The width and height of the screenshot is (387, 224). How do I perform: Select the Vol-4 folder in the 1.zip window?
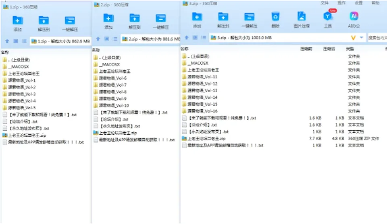pos(19,101)
